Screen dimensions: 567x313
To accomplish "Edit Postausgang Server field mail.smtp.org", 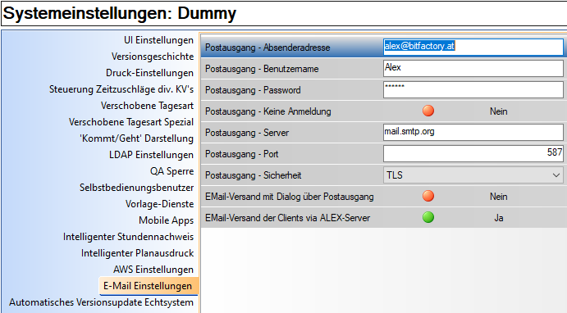I will [x=473, y=132].
